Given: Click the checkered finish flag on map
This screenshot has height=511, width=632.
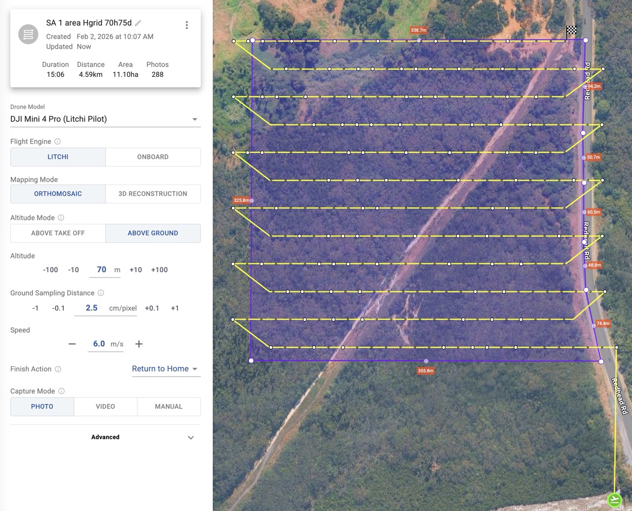Looking at the screenshot, I should pos(571,31).
